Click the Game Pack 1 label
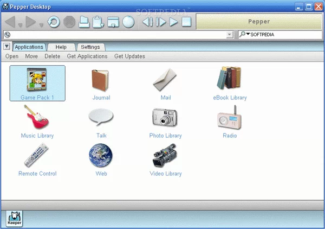The image size is (325, 229). 37,98
